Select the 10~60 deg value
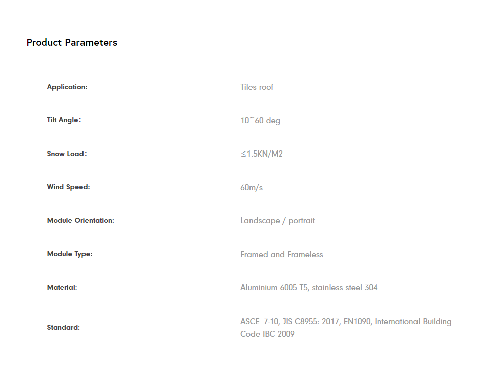The image size is (500, 380). pyautogui.click(x=260, y=121)
